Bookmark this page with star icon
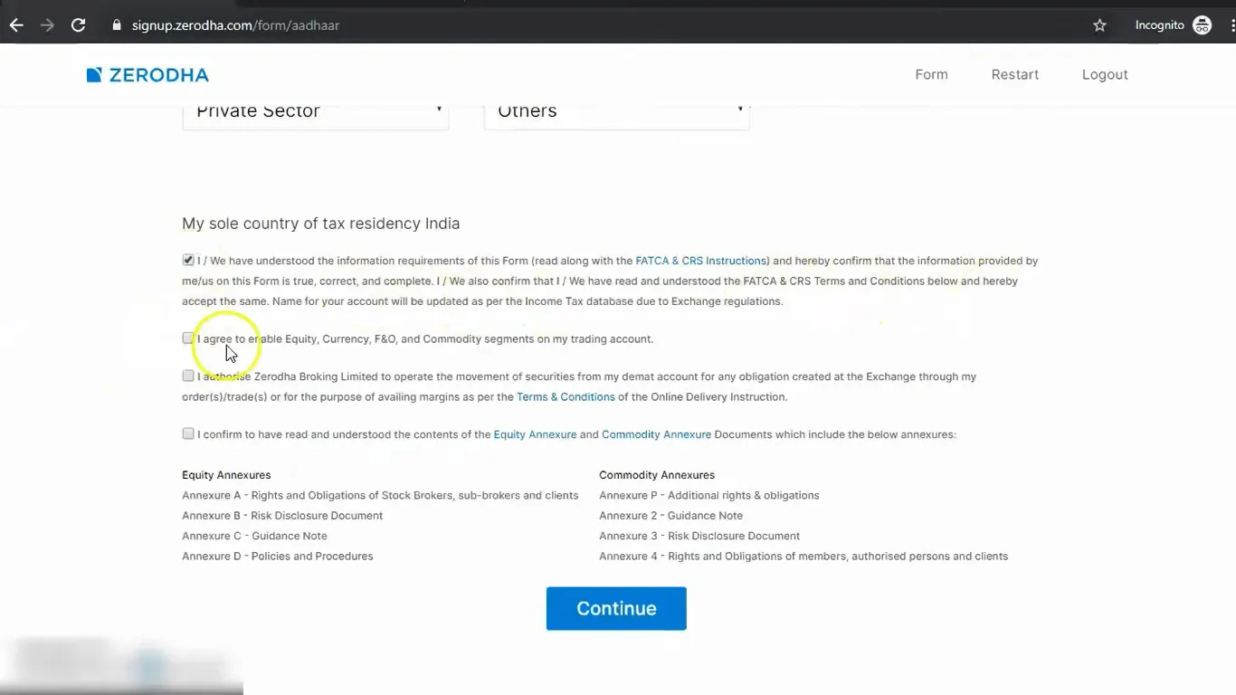This screenshot has width=1236, height=695. (x=1100, y=25)
